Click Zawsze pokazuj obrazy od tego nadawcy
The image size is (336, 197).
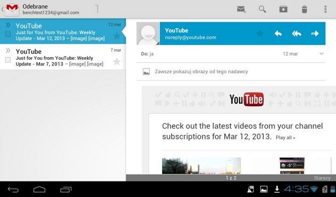tap(201, 72)
